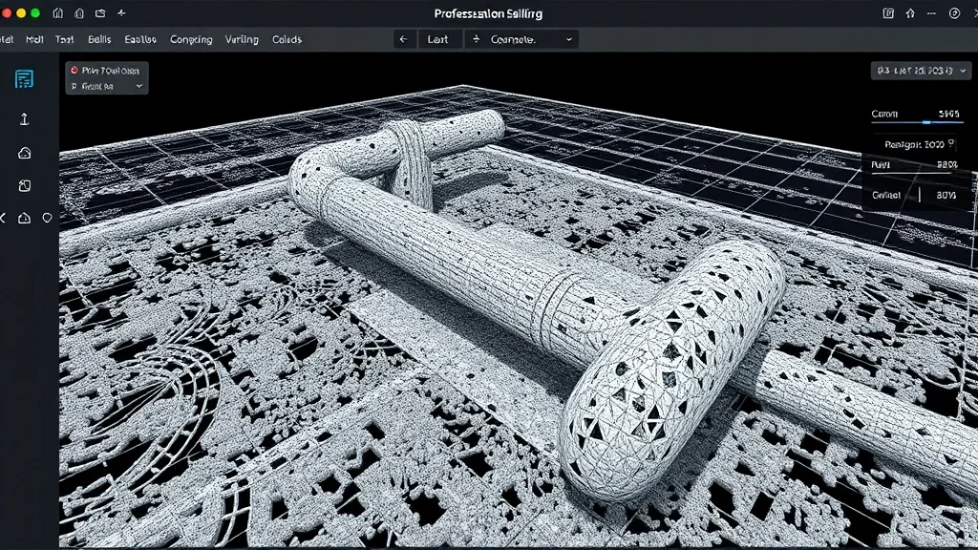Open the cloud sync icon in sidebar
978x550 pixels.
coord(24,153)
